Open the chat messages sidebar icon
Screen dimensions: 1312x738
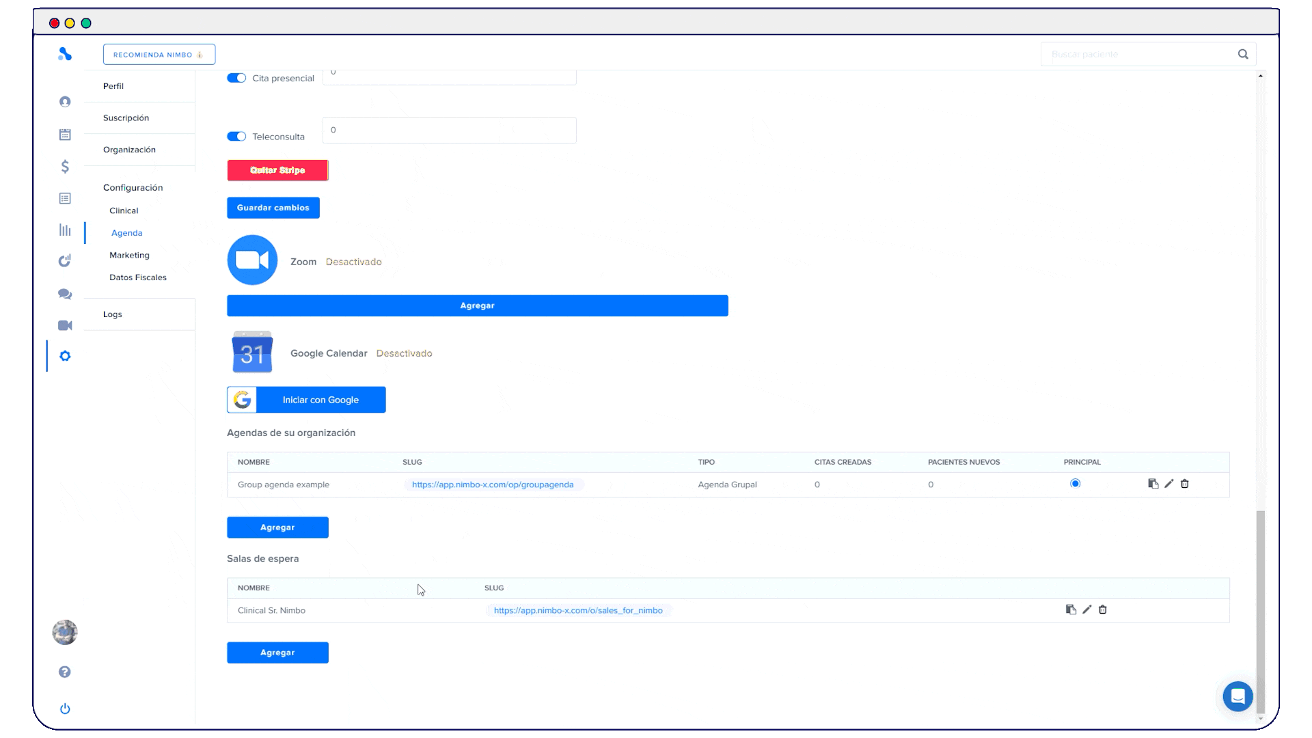(x=65, y=294)
